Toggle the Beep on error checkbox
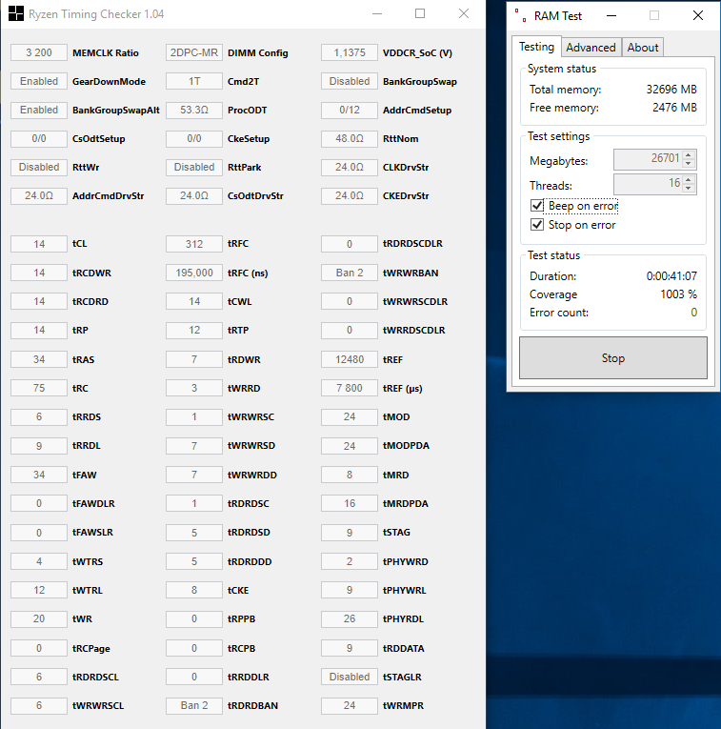The image size is (721, 729). click(x=537, y=206)
